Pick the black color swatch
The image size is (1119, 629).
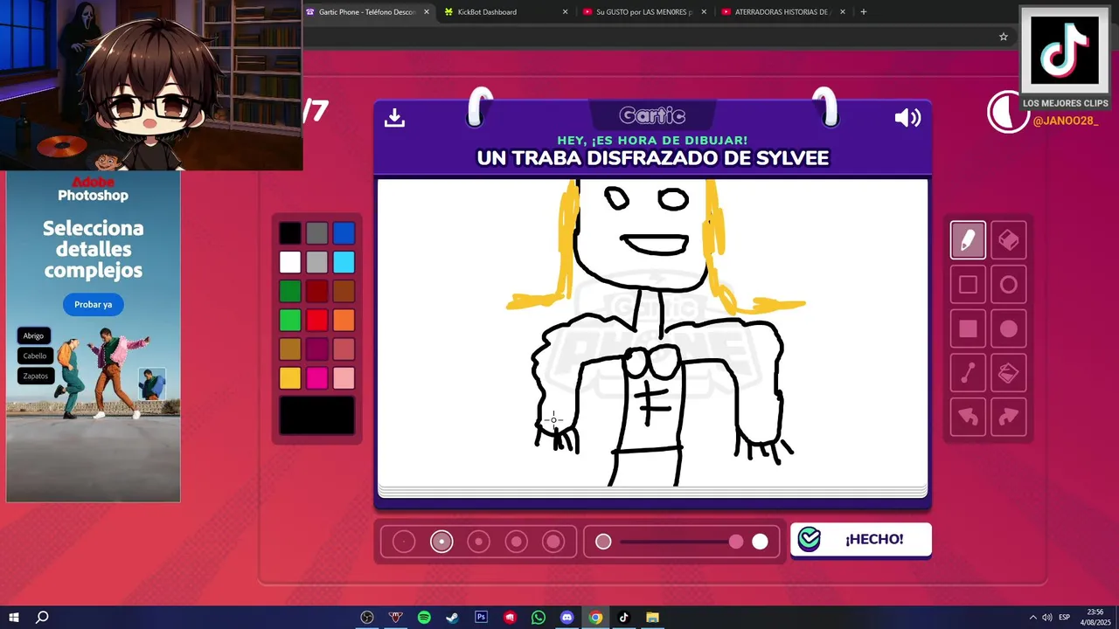pyautogui.click(x=290, y=233)
